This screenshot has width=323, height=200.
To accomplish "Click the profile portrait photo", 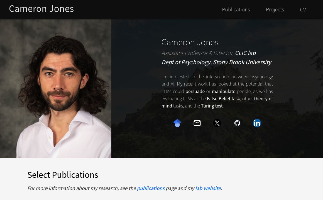I will click(56, 89).
